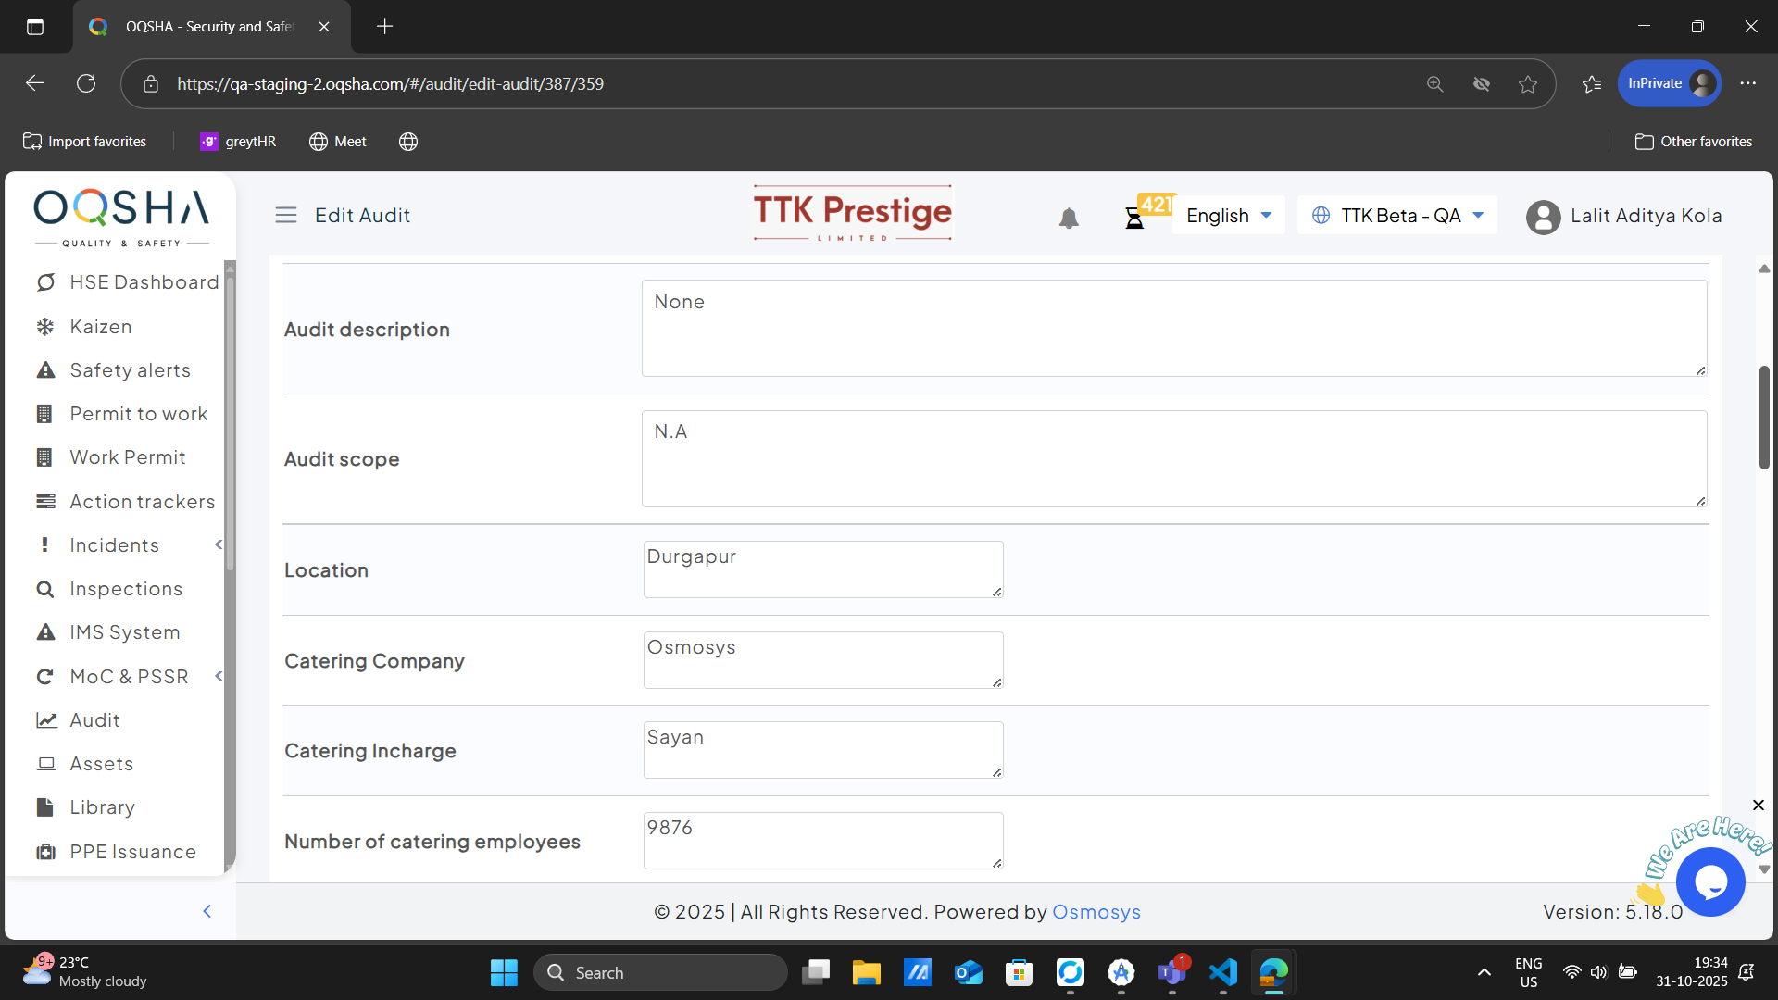
Task: Click into the Catering Company field
Action: click(822, 660)
